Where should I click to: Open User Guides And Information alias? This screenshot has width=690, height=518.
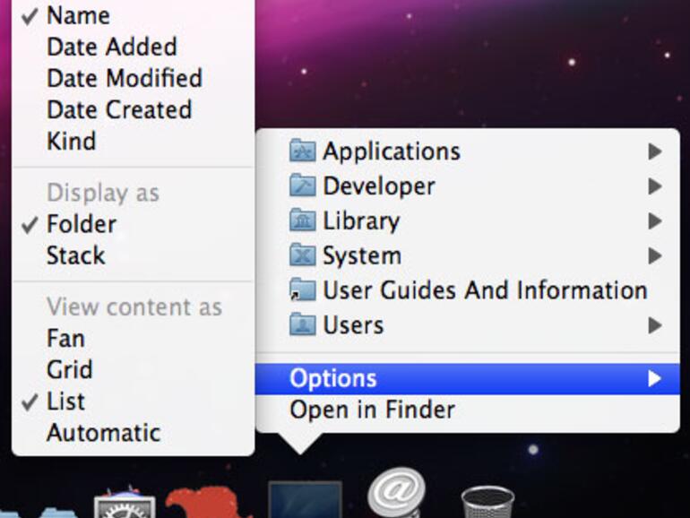click(x=468, y=290)
